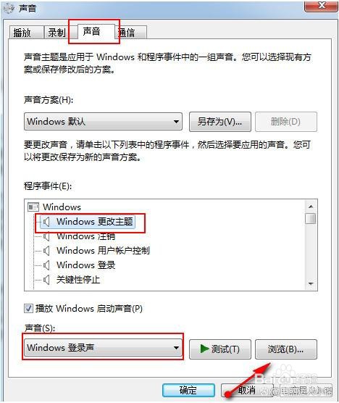Screen dimensions: 339x403
Task: Switch to the 播放 tab
Action: click(26, 33)
